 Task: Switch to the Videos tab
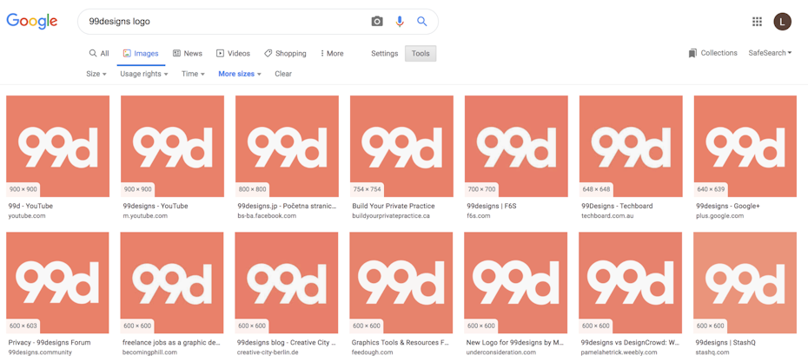pos(233,54)
